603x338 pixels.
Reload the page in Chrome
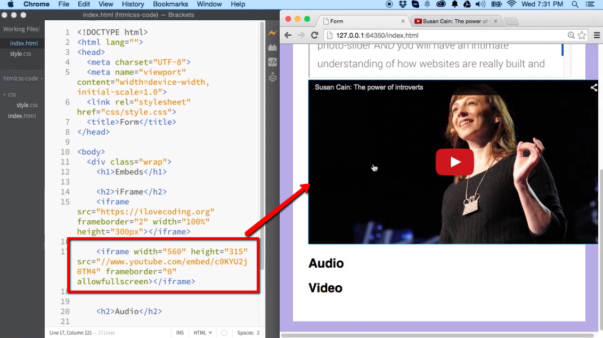pyautogui.click(x=314, y=36)
